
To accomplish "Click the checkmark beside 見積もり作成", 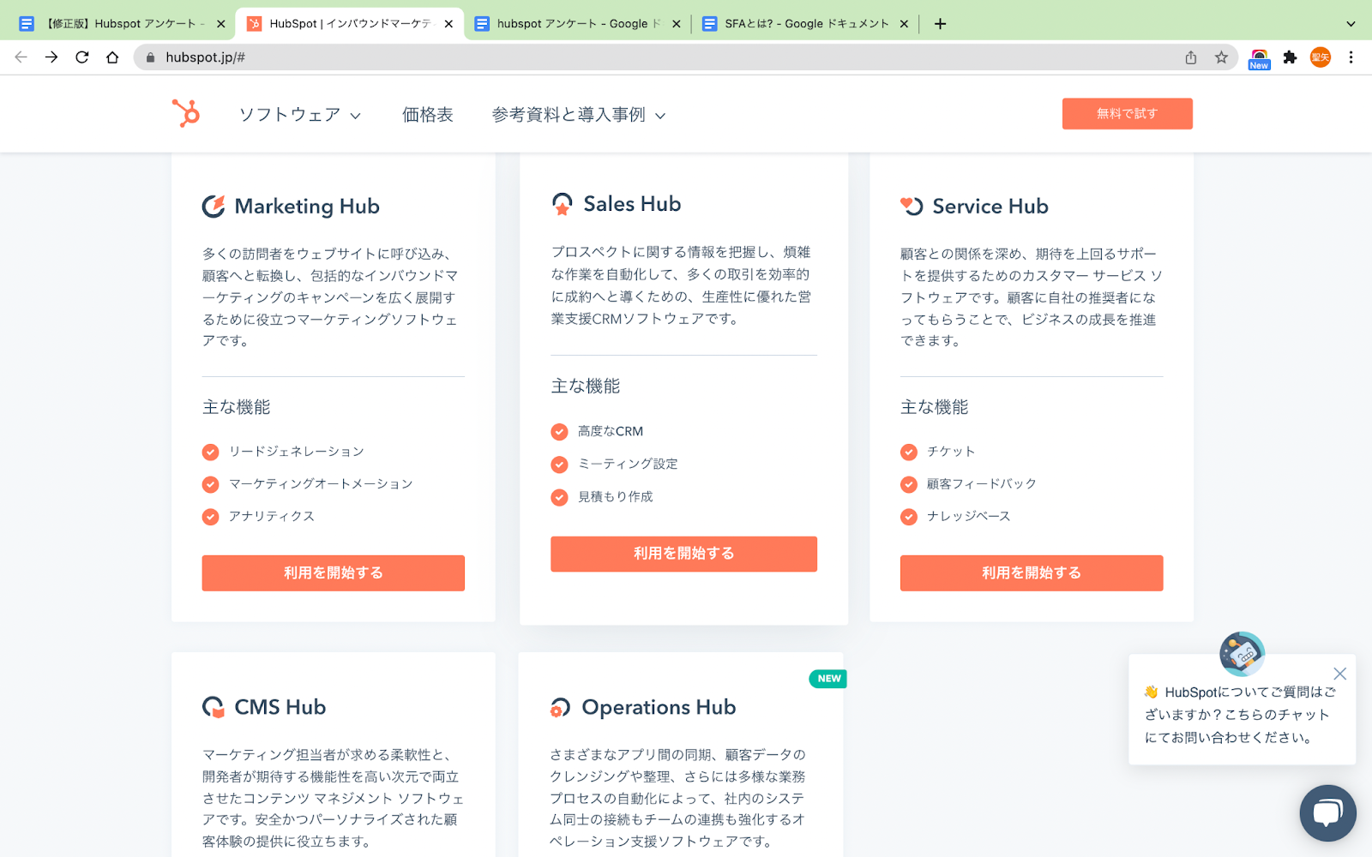I will click(559, 497).
